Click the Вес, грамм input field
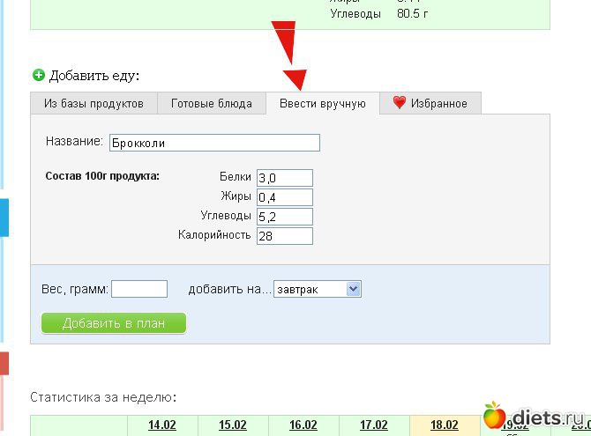 139,289
